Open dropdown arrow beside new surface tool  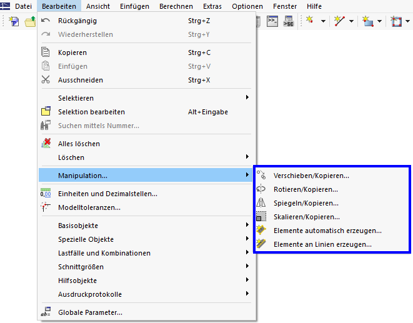click(x=379, y=21)
